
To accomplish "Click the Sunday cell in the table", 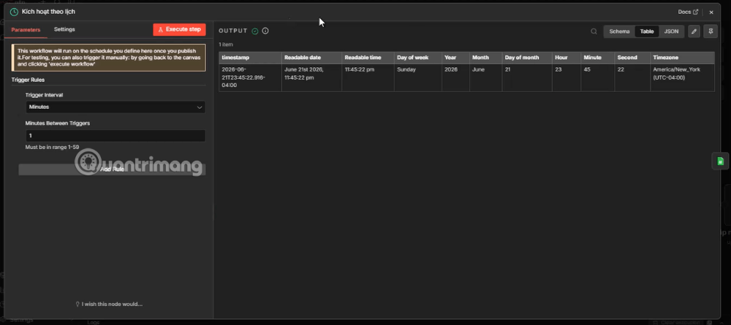I will [417, 77].
